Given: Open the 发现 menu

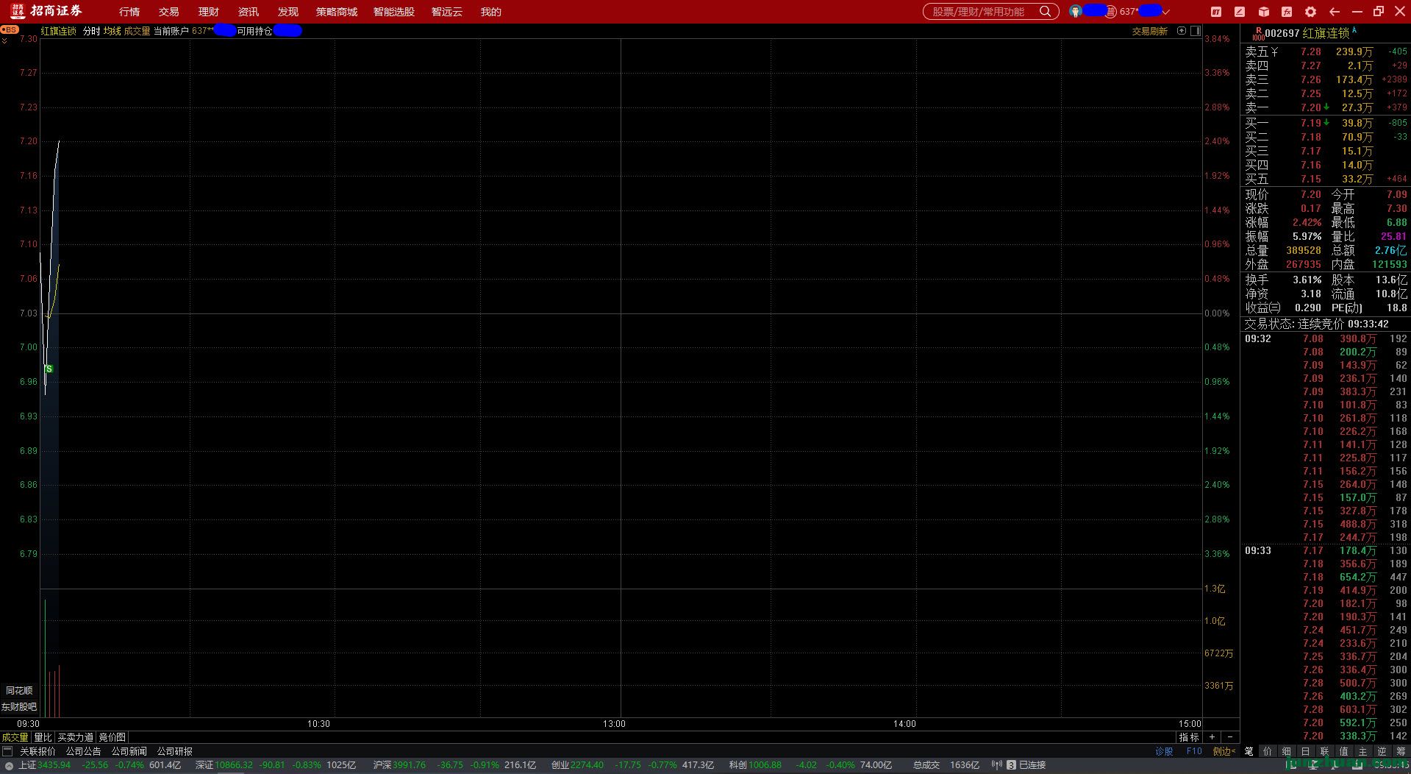Looking at the screenshot, I should click(288, 12).
